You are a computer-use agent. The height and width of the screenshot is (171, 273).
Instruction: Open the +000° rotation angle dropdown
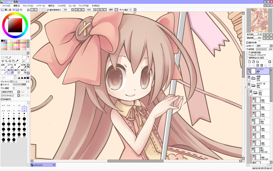pos(95,10)
